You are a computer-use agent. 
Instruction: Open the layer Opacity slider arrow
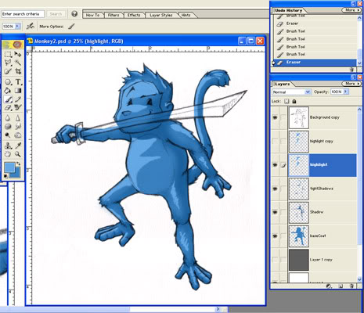click(346, 92)
